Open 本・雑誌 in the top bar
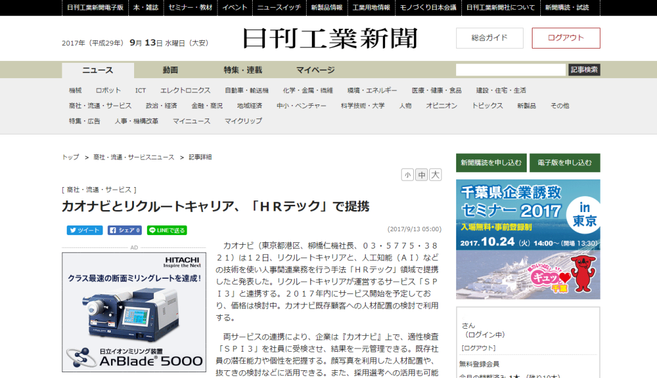657x378 pixels. (x=146, y=8)
